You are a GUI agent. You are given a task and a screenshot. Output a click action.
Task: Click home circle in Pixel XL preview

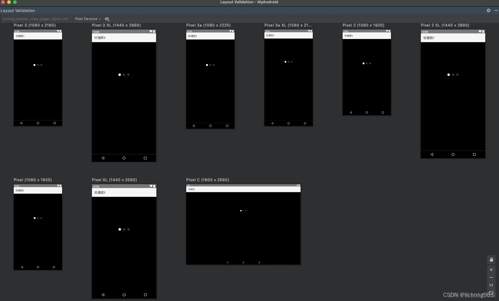coord(124,295)
